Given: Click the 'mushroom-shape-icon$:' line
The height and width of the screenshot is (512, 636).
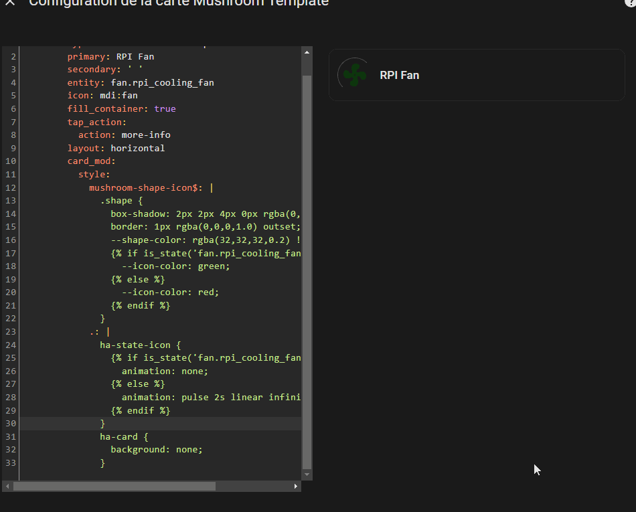Looking at the screenshot, I should pyautogui.click(x=151, y=187).
